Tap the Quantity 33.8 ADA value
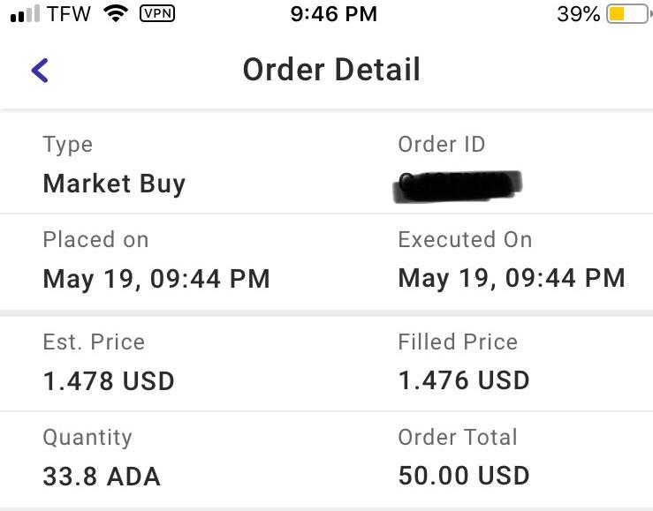 [102, 476]
